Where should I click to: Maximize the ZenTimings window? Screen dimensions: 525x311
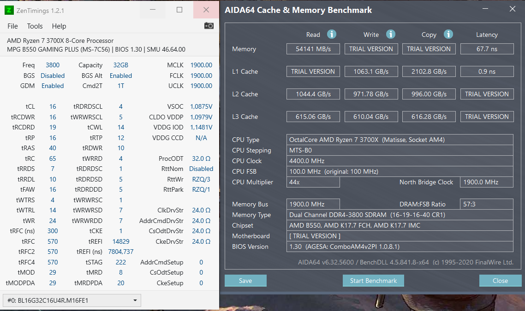click(179, 10)
